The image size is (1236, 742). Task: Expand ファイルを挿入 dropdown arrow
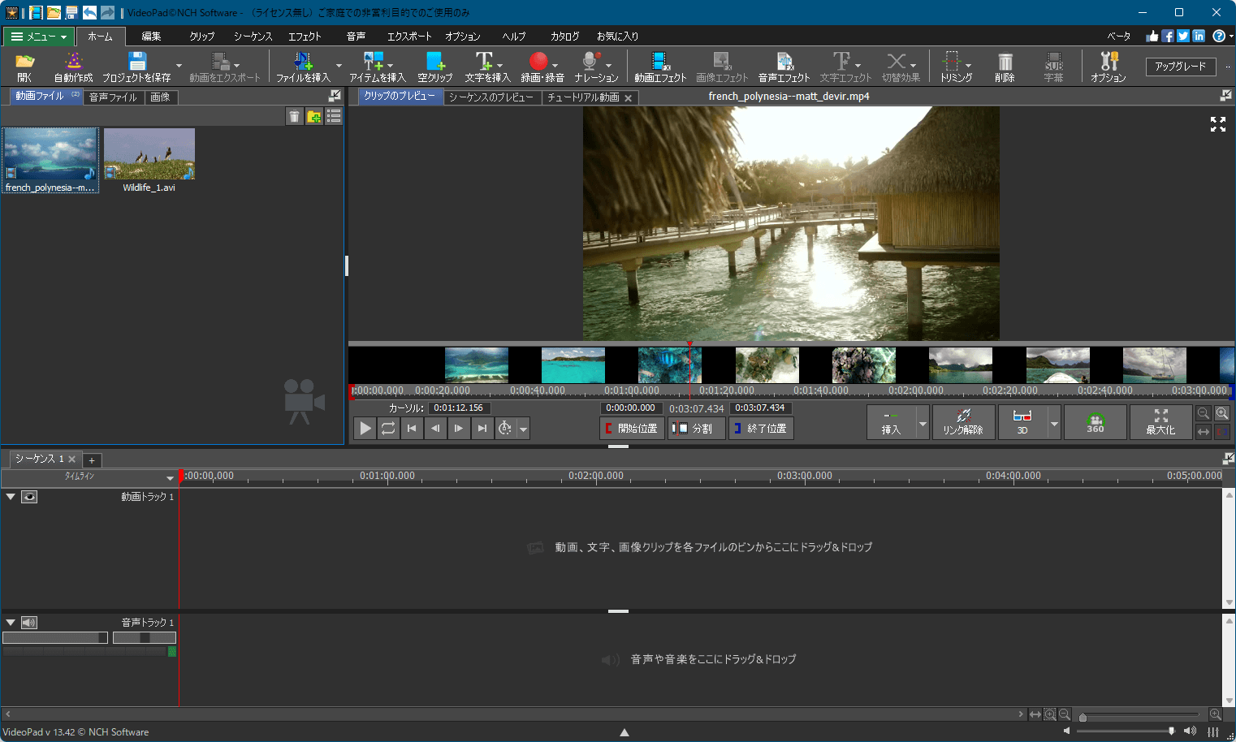point(339,66)
